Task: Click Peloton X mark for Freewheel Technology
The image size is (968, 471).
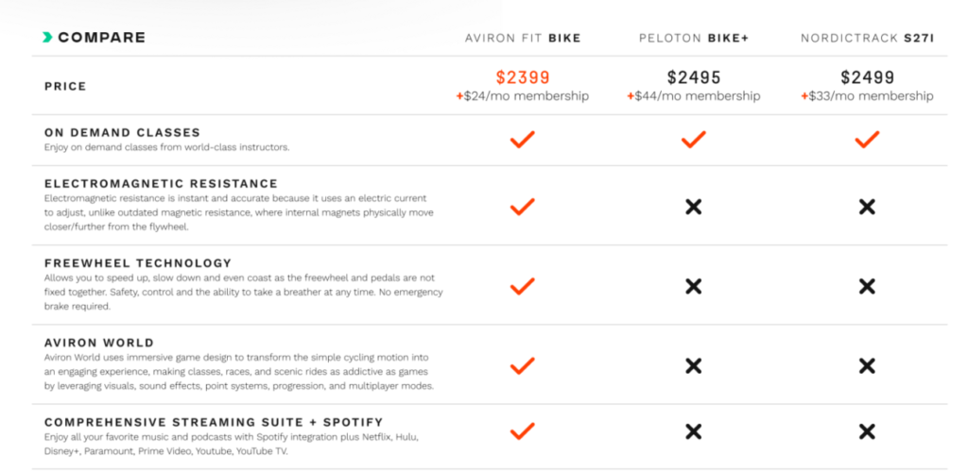Action: click(x=693, y=286)
